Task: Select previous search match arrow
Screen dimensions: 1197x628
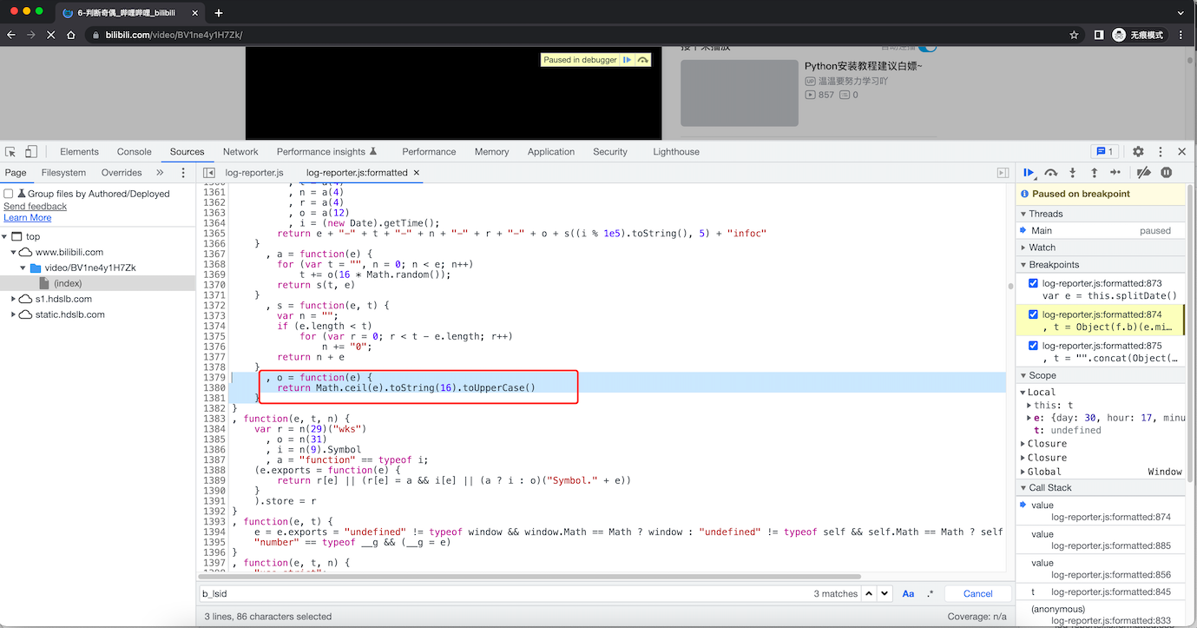Action: pyautogui.click(x=869, y=593)
